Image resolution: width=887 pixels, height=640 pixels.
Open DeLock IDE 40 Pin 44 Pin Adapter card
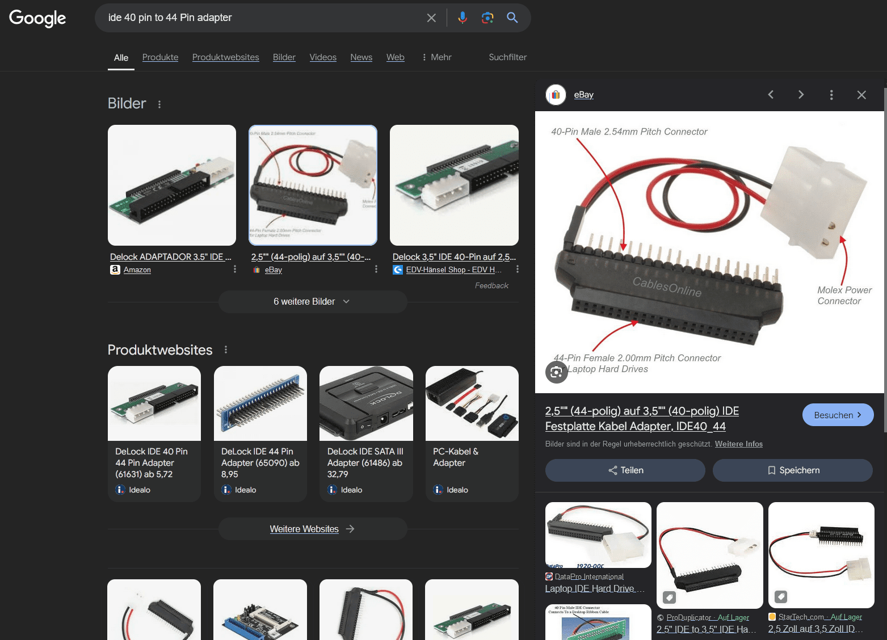[154, 433]
